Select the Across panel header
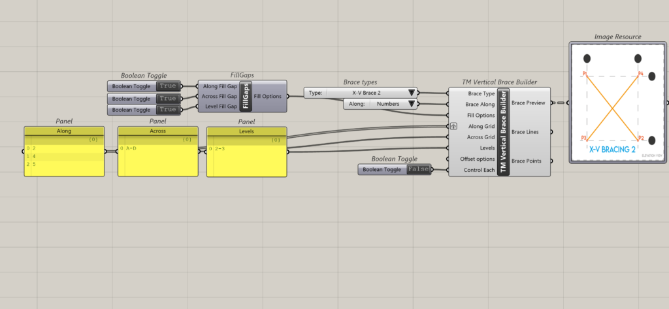Image resolution: width=669 pixels, height=309 pixels. coord(157,131)
